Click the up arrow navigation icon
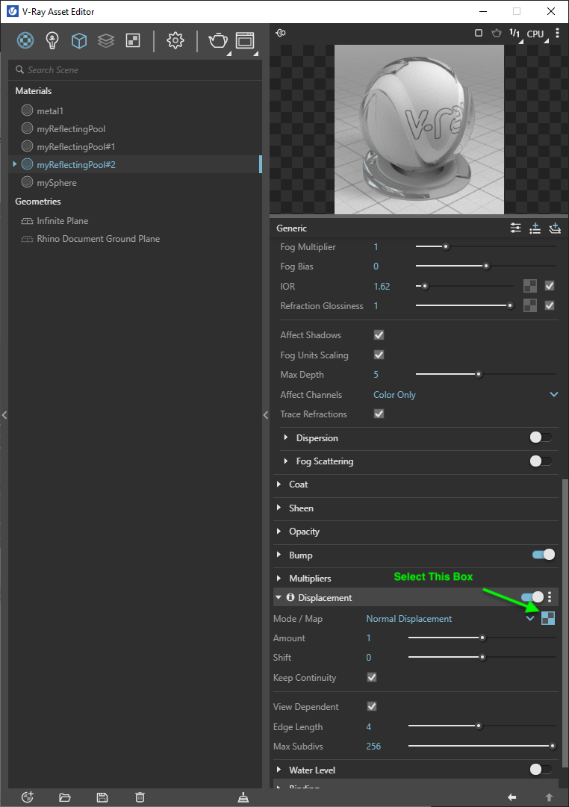The height and width of the screenshot is (807, 569). pyautogui.click(x=549, y=797)
